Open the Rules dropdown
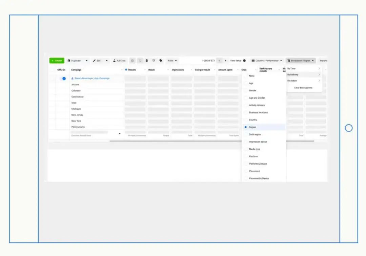The height and width of the screenshot is (256, 366). (x=172, y=61)
